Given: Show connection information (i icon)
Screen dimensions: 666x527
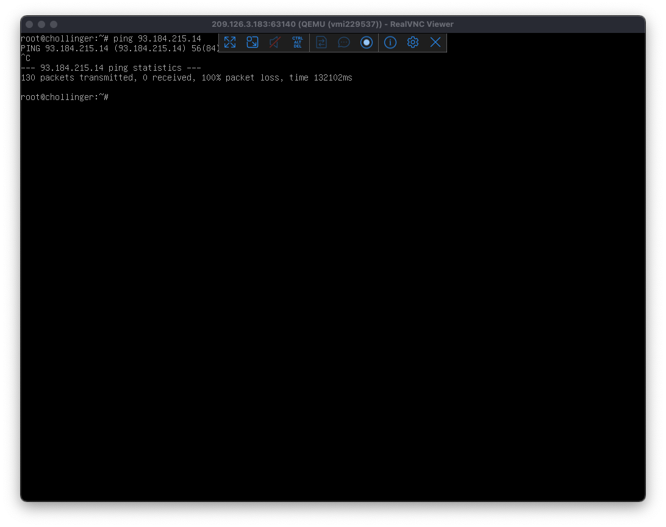Looking at the screenshot, I should pyautogui.click(x=390, y=43).
